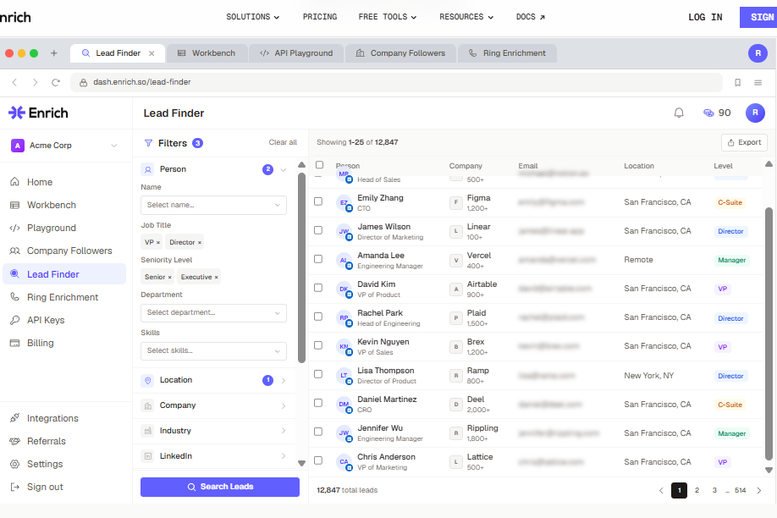Close the Lead Finder tab
777x518 pixels.
pyautogui.click(x=152, y=53)
